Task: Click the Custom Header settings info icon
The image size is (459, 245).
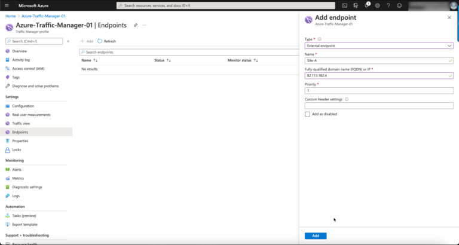Action: tap(347, 99)
